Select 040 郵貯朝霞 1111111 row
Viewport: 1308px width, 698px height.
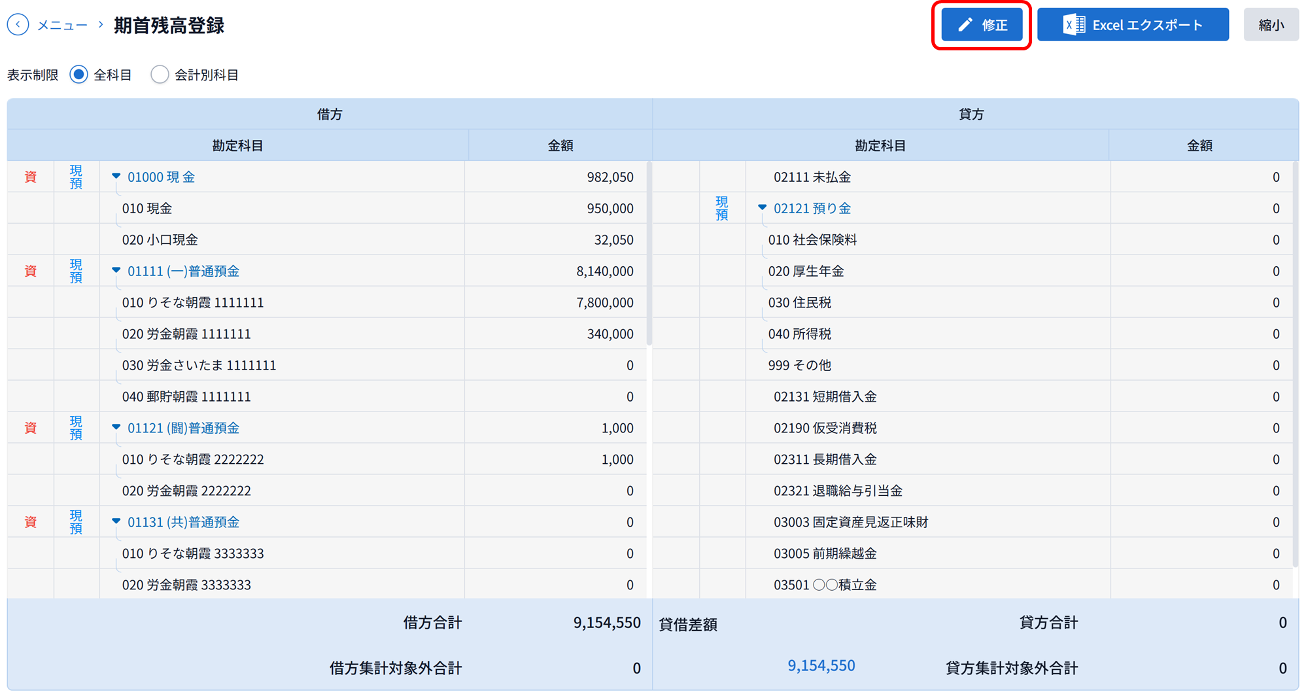pos(327,396)
